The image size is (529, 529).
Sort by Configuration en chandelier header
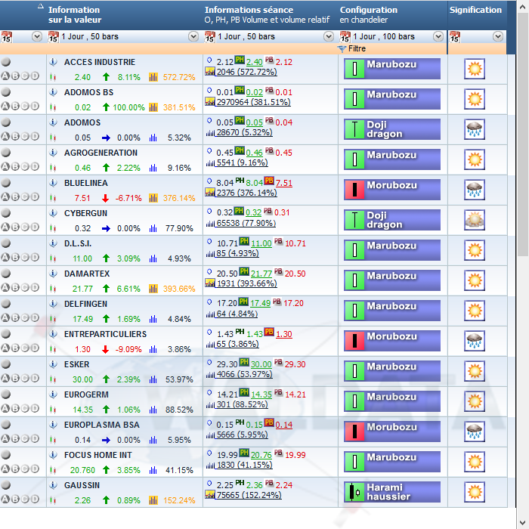click(369, 15)
